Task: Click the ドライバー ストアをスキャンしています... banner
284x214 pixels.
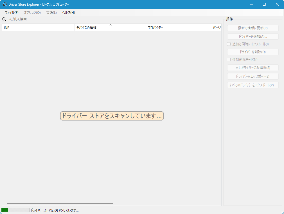Action: 112,116
